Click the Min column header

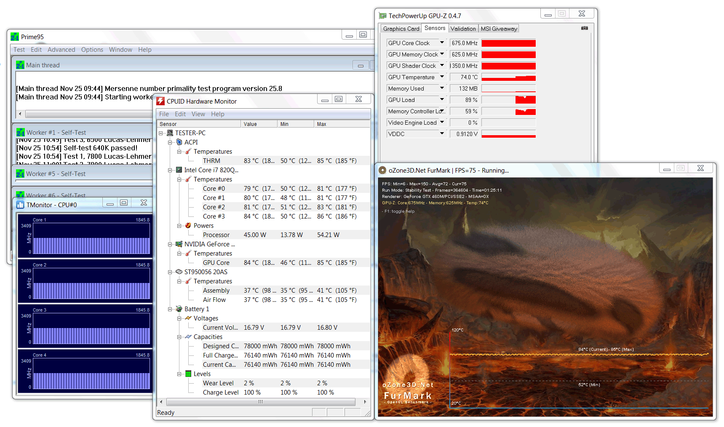(x=296, y=124)
